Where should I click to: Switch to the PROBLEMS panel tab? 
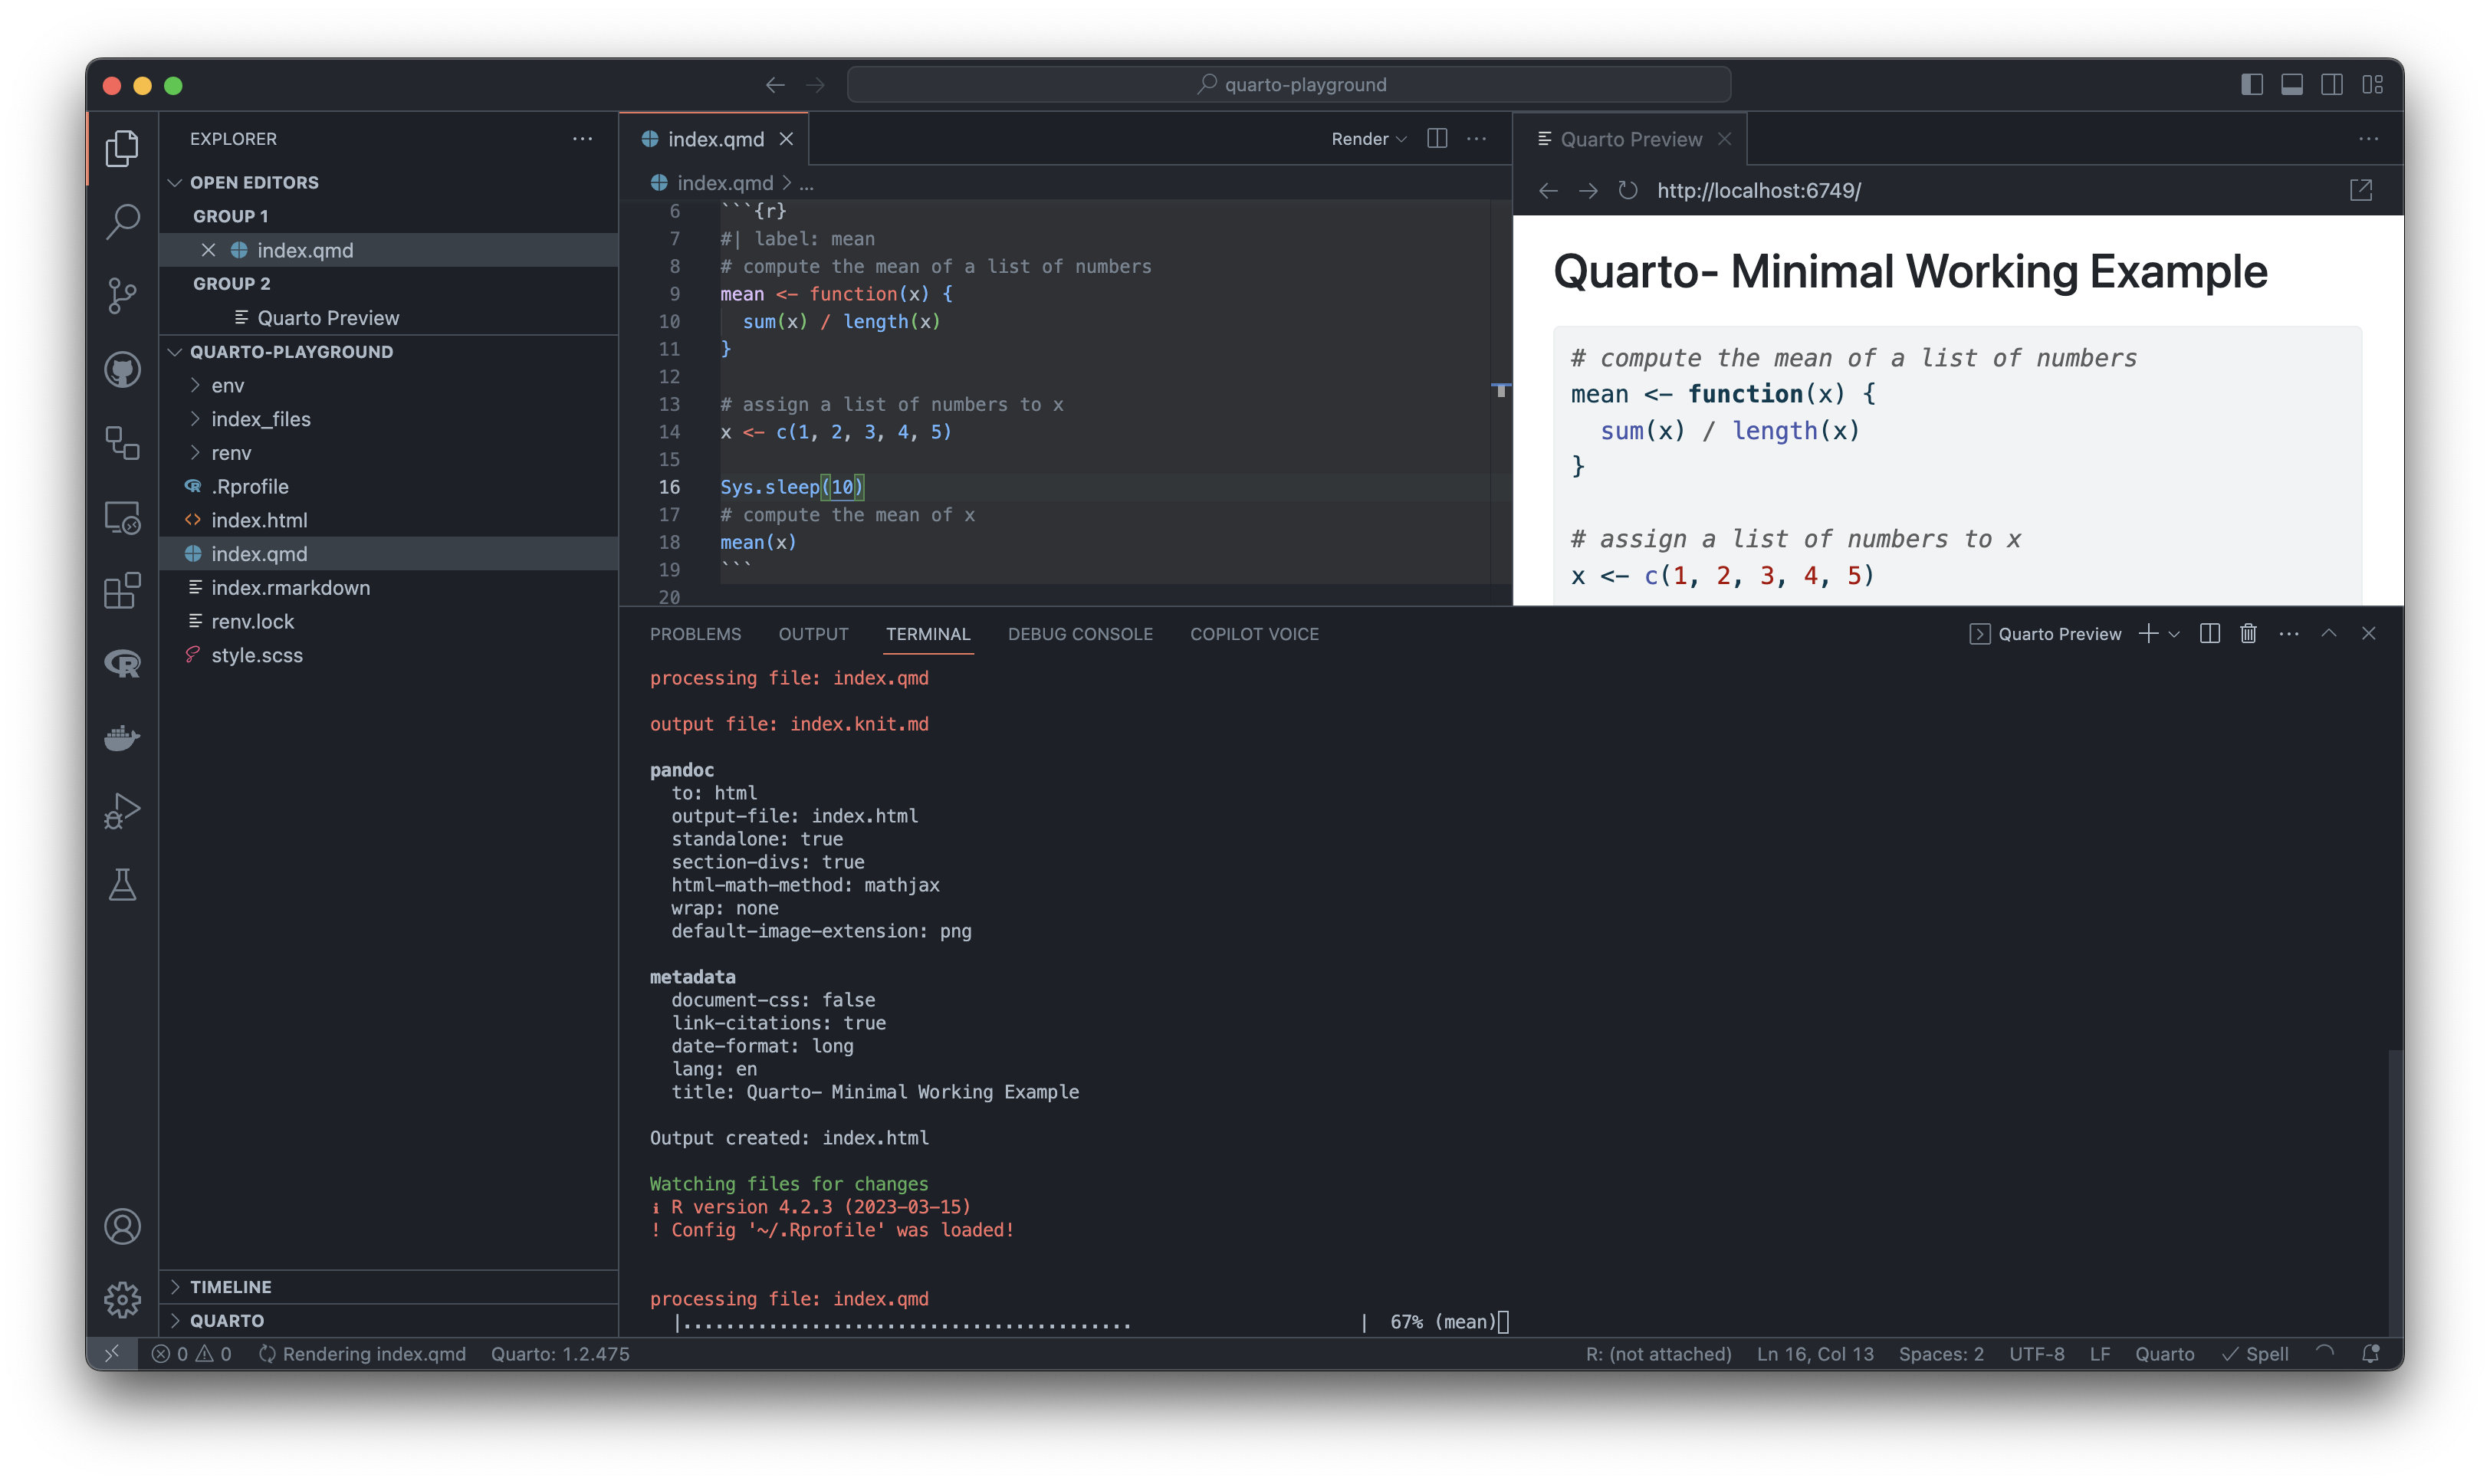(695, 633)
